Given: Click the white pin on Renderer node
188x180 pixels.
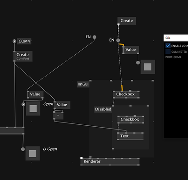Looking at the screenshot, I should [81, 158].
